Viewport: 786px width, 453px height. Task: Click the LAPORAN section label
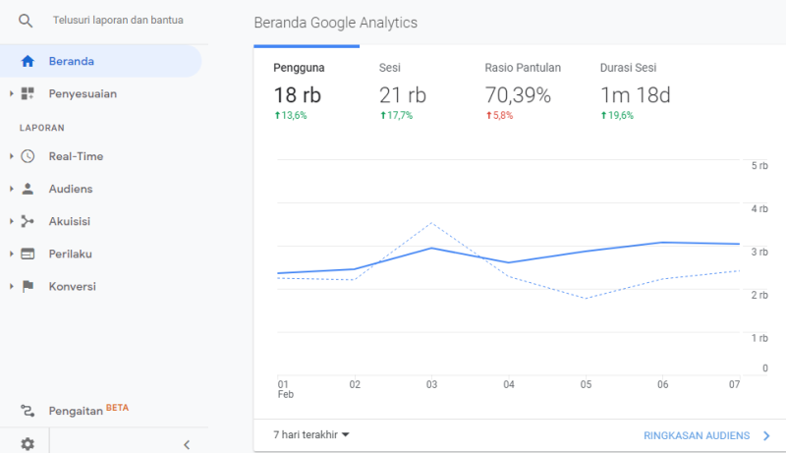(42, 128)
